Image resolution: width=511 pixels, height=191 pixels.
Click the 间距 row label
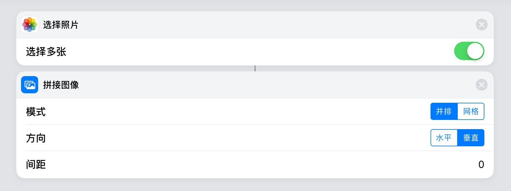pos(36,164)
